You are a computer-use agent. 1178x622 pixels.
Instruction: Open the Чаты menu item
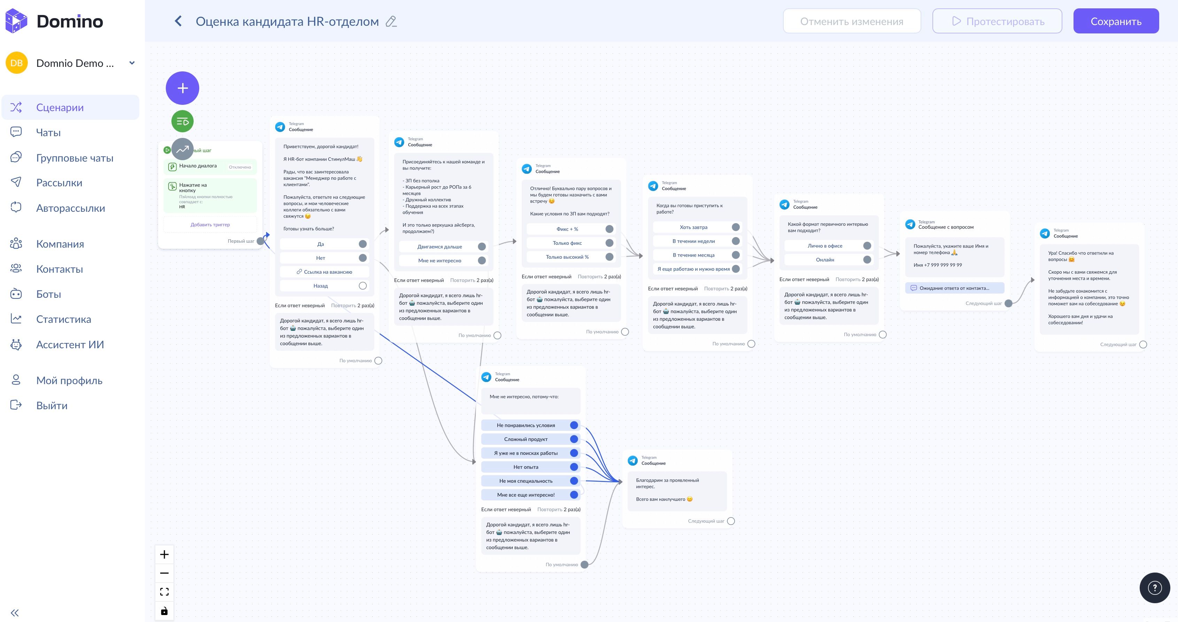[x=48, y=133]
